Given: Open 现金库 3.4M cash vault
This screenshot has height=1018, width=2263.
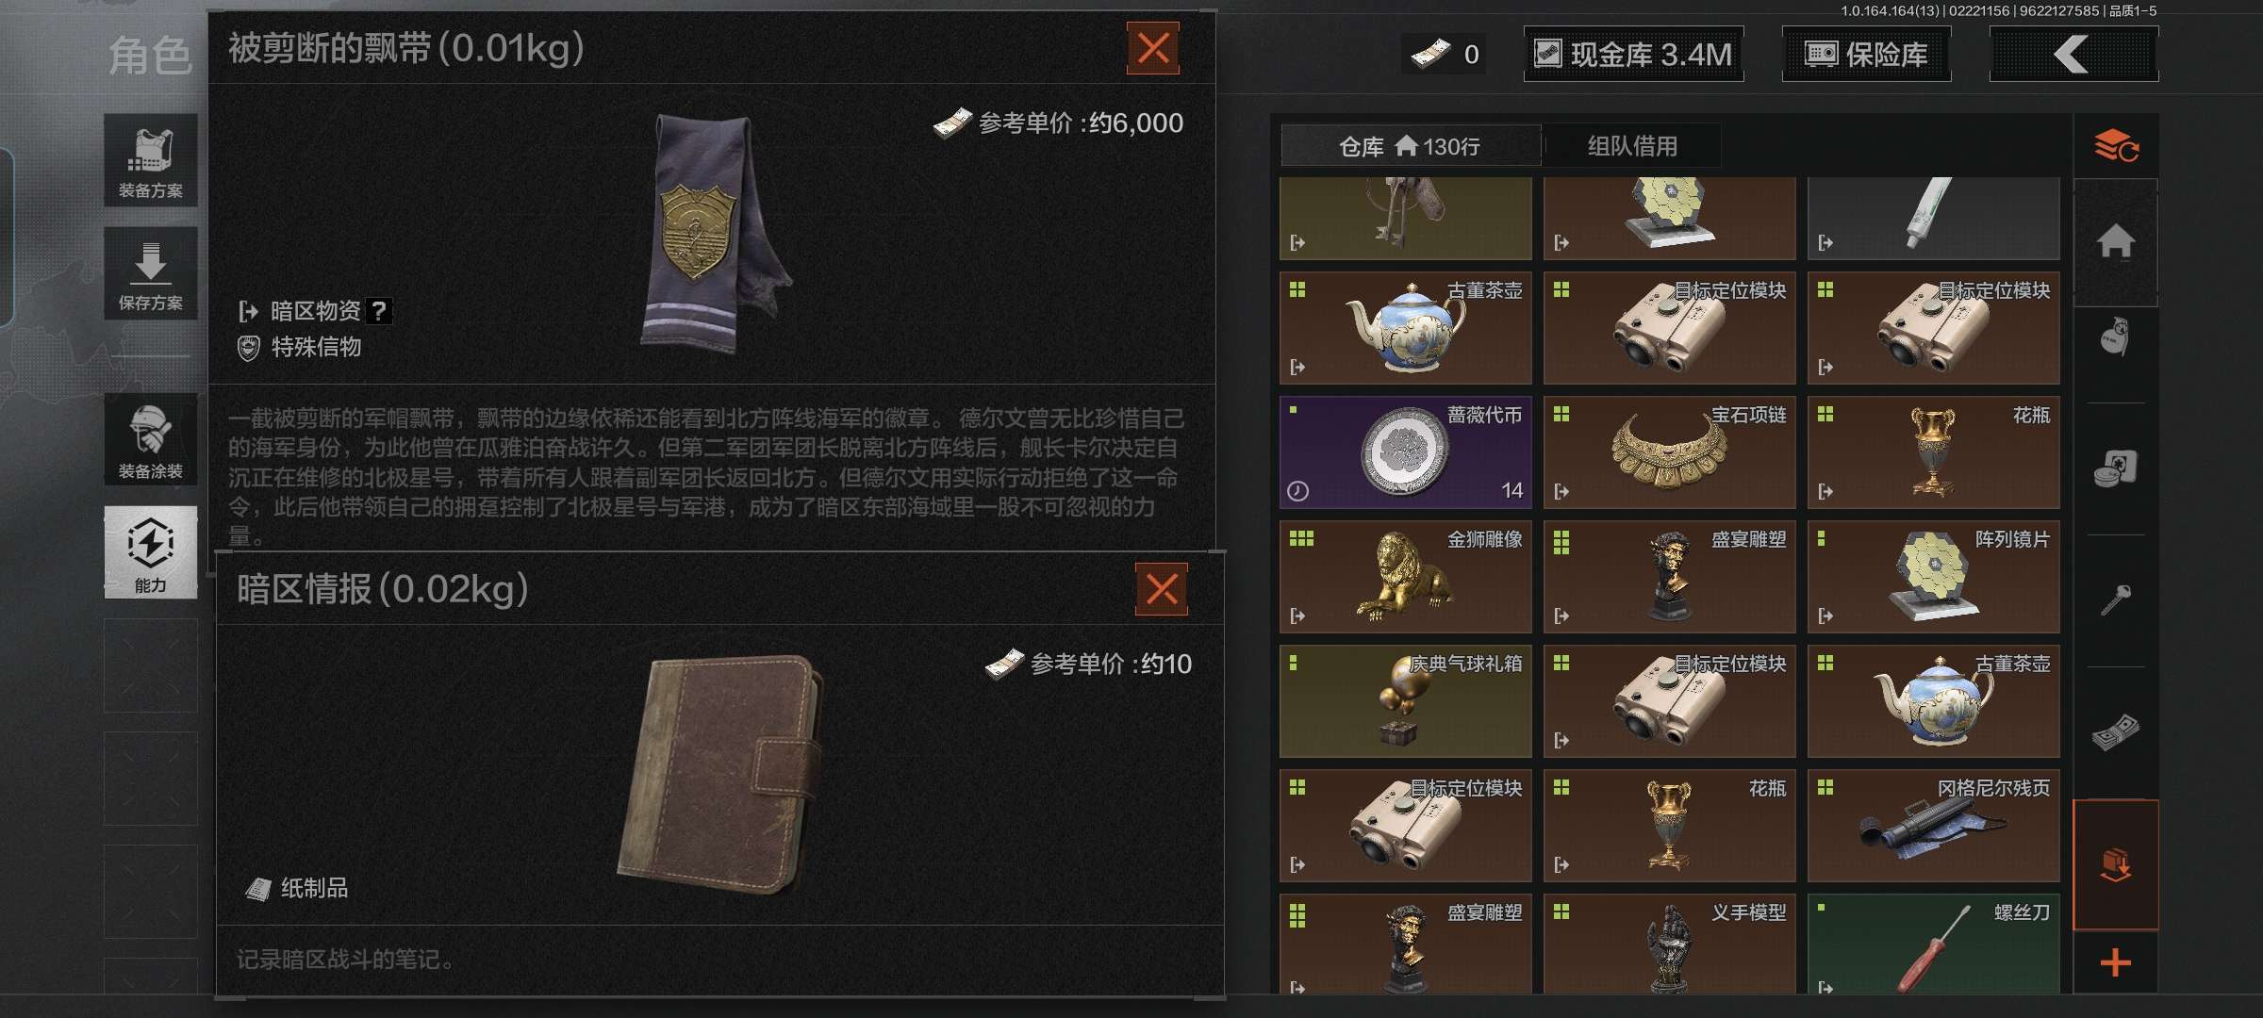Looking at the screenshot, I should click(x=1633, y=55).
